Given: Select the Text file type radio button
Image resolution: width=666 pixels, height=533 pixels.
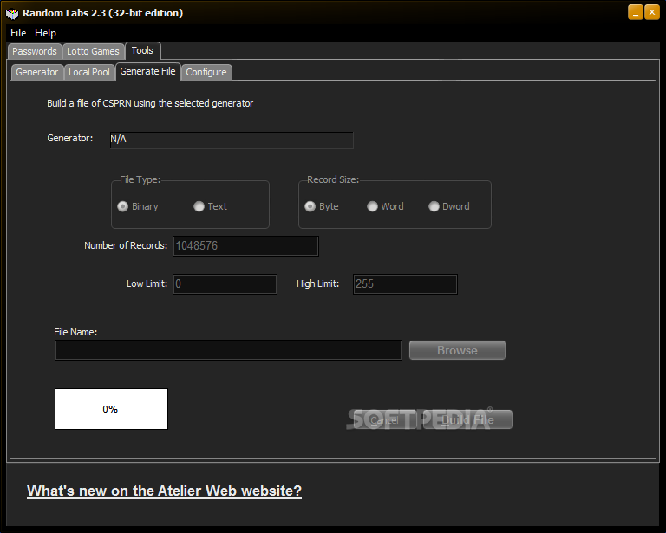Looking at the screenshot, I should 210,206.
